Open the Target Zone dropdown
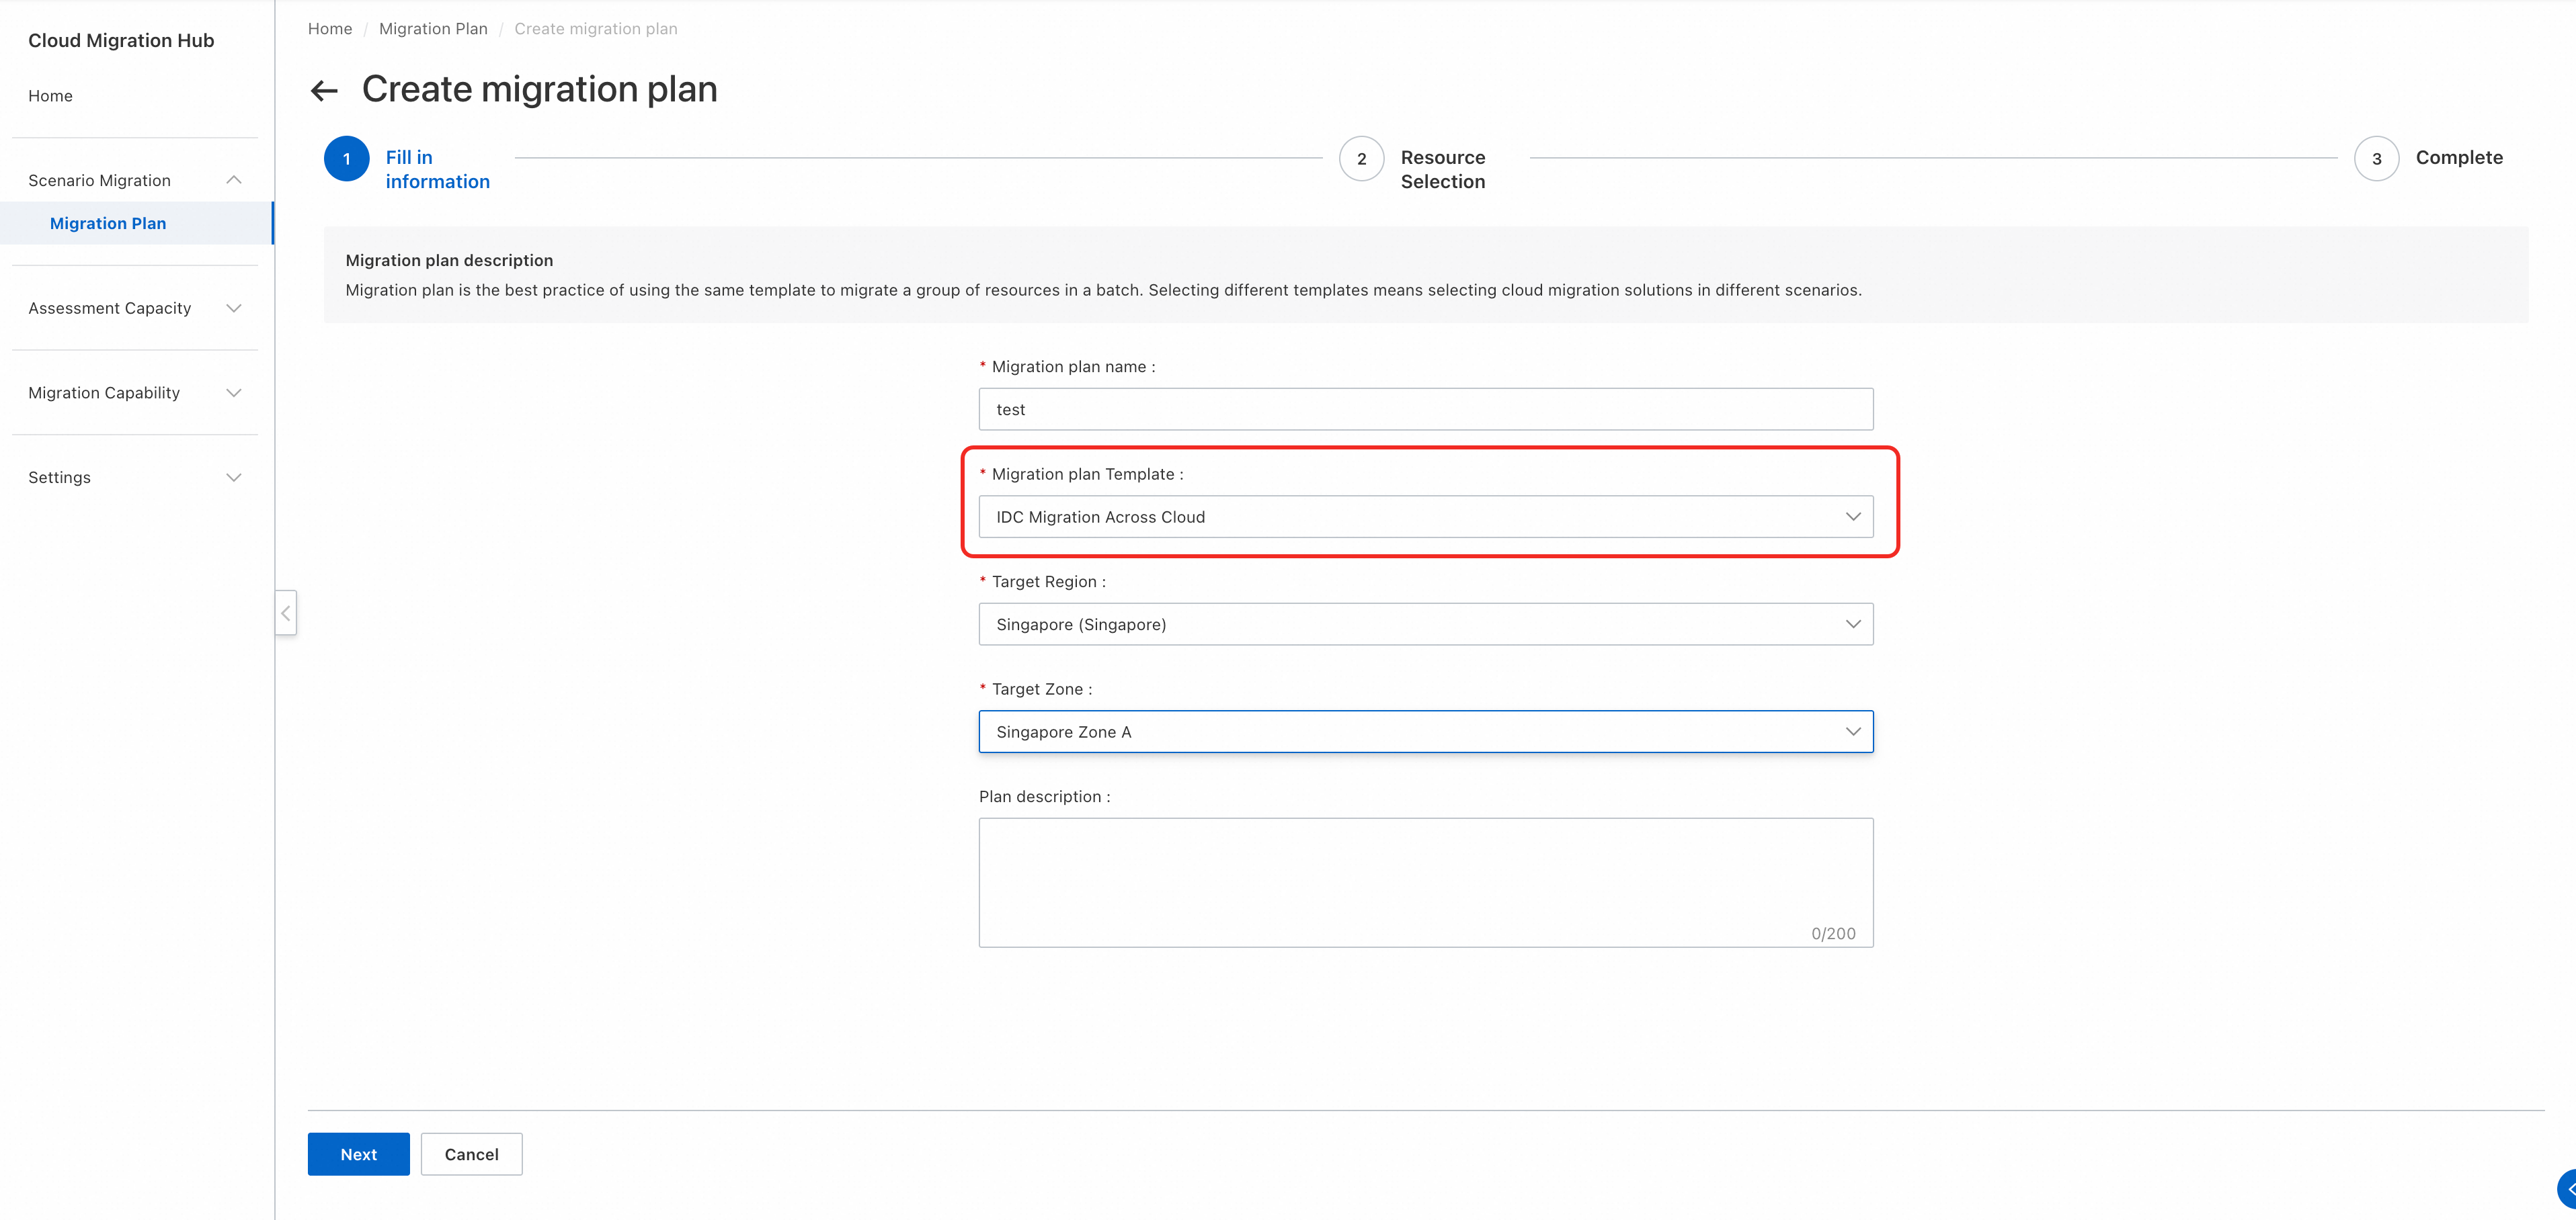Viewport: 2576px width, 1220px height. tap(1425, 732)
